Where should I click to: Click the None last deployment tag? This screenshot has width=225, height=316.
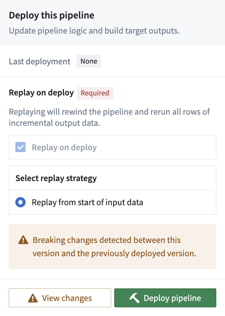click(89, 61)
